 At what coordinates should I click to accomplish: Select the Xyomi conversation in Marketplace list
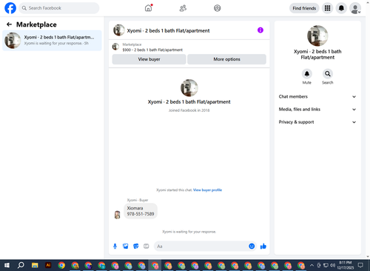[52, 40]
